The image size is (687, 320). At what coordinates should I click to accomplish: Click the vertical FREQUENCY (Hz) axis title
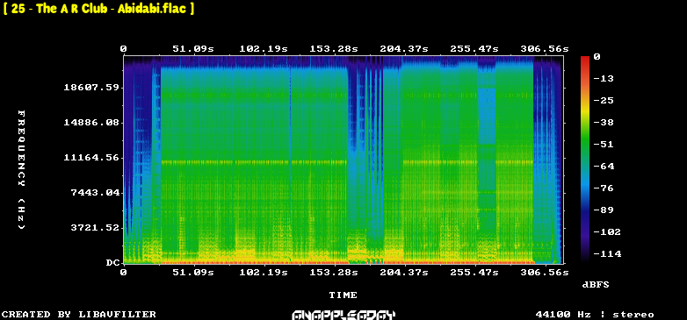click(21, 169)
